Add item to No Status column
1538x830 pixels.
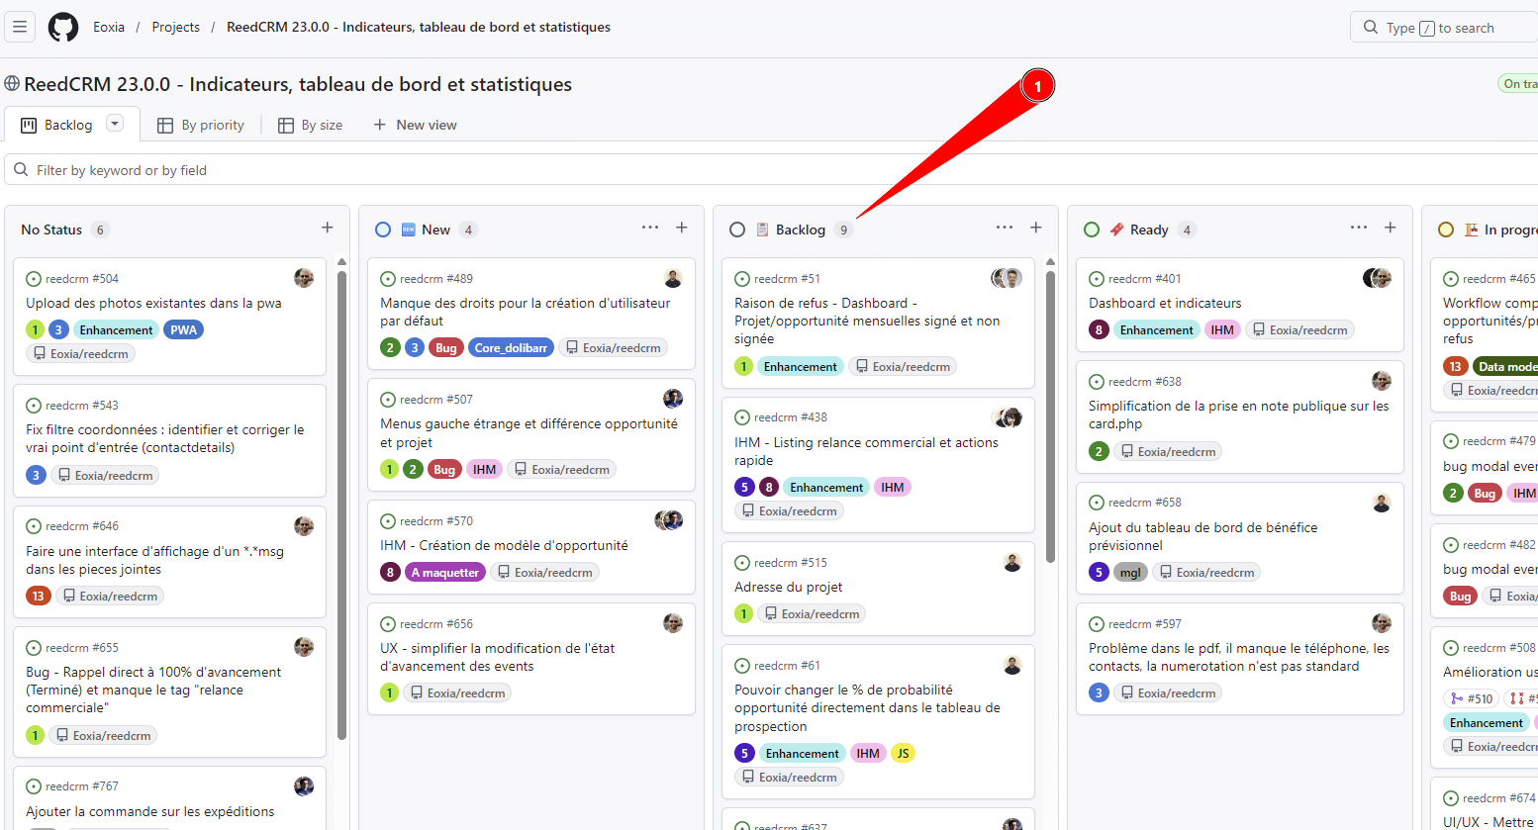[x=328, y=228]
